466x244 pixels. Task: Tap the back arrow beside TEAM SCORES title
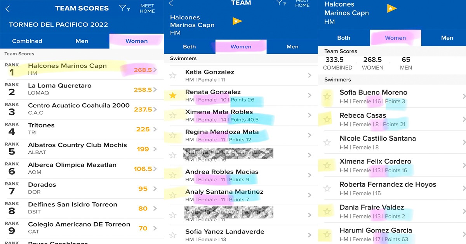click(7, 9)
